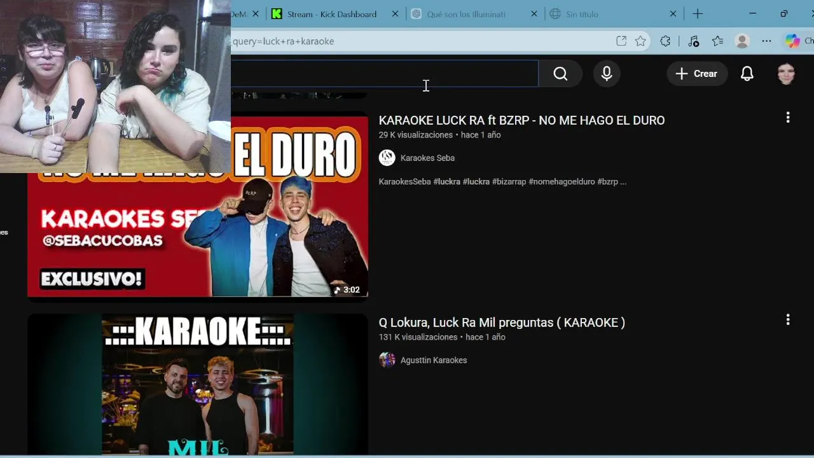The width and height of the screenshot is (814, 458).
Task: Start voice search with microphone icon
Action: click(607, 74)
